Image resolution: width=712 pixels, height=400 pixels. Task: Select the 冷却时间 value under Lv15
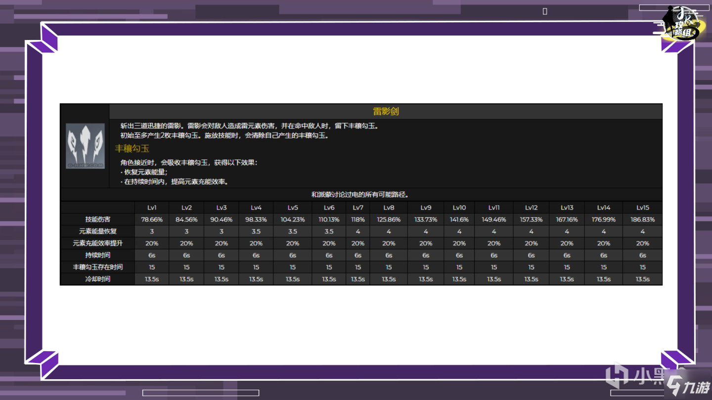tap(643, 279)
